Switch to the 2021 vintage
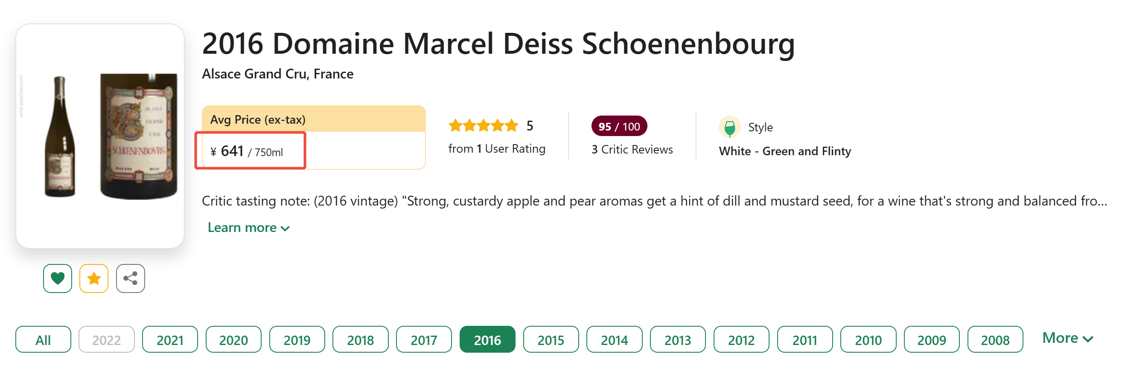1122x374 pixels. pyautogui.click(x=170, y=339)
